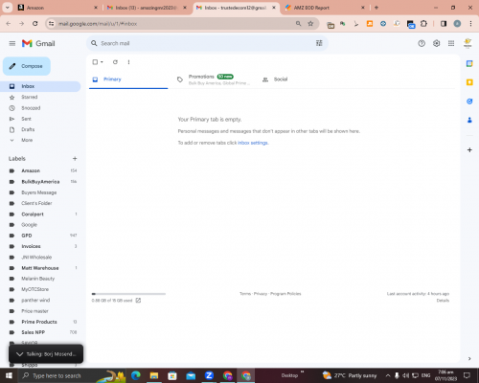Click Get add-ons plus icon in side panel
479x383 pixels.
469,149
